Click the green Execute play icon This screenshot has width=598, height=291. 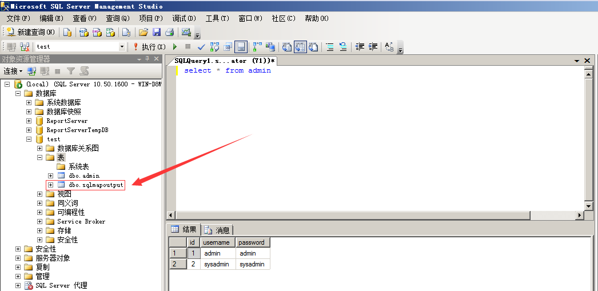tap(175, 47)
